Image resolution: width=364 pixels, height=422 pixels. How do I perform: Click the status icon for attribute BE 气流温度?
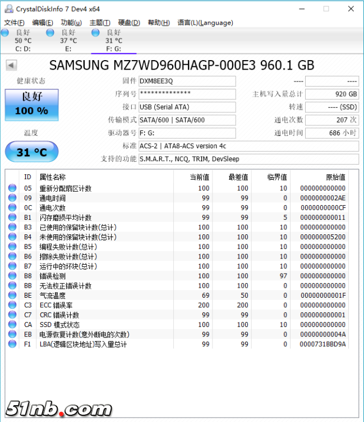click(12, 296)
